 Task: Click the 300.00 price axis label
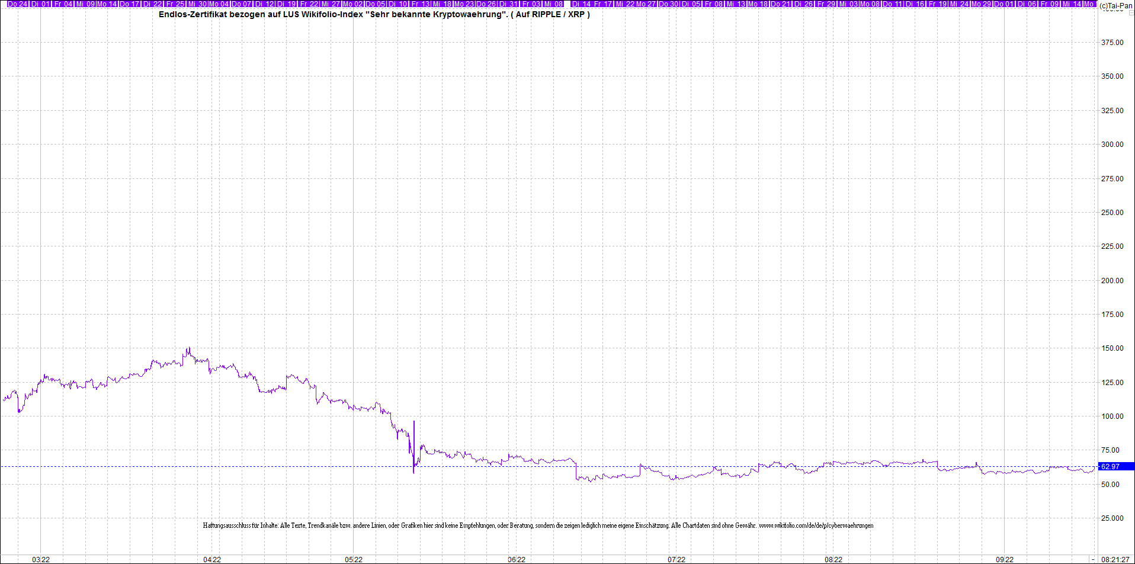point(1112,145)
